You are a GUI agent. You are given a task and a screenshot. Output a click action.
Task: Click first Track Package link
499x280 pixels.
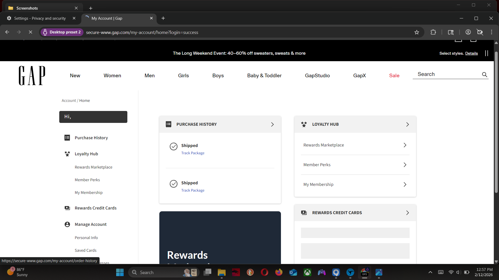point(193,153)
